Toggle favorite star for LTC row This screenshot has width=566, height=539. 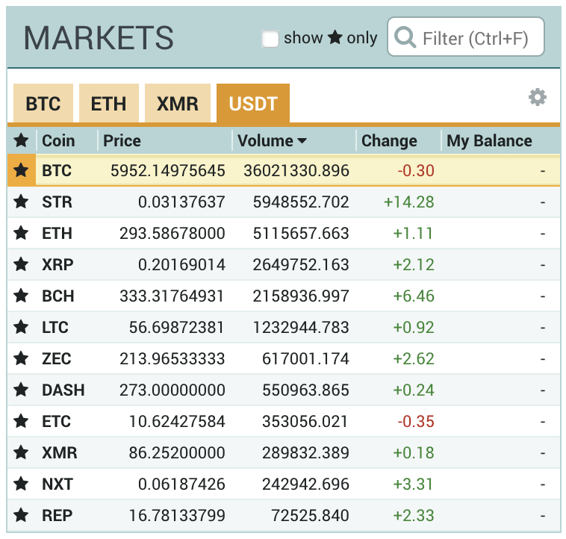pos(22,327)
